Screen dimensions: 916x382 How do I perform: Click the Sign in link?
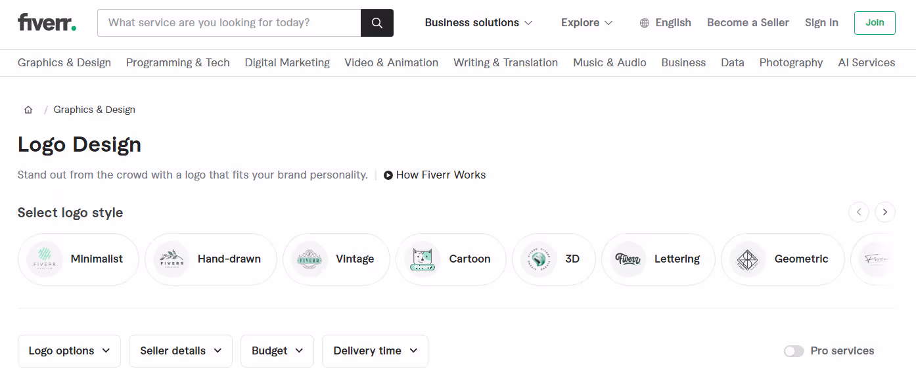click(821, 23)
